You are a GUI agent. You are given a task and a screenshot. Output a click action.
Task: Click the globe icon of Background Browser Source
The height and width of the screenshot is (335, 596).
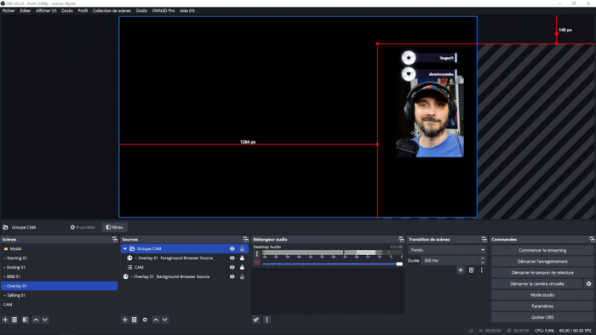pos(126,276)
